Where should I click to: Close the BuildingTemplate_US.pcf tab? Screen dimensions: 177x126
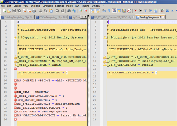click(33, 17)
